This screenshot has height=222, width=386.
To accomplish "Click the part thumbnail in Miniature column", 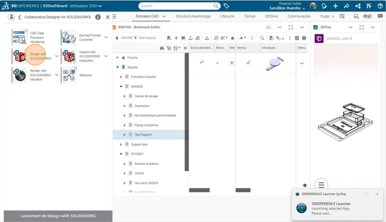I will (275, 63).
